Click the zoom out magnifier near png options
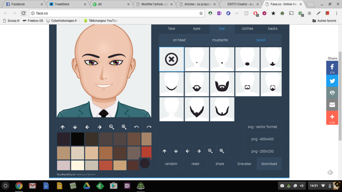This screenshot has width=342, height=192. [210, 150]
